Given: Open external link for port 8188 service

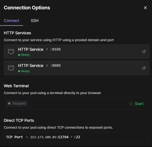Looking at the screenshot, I should [144, 52].
